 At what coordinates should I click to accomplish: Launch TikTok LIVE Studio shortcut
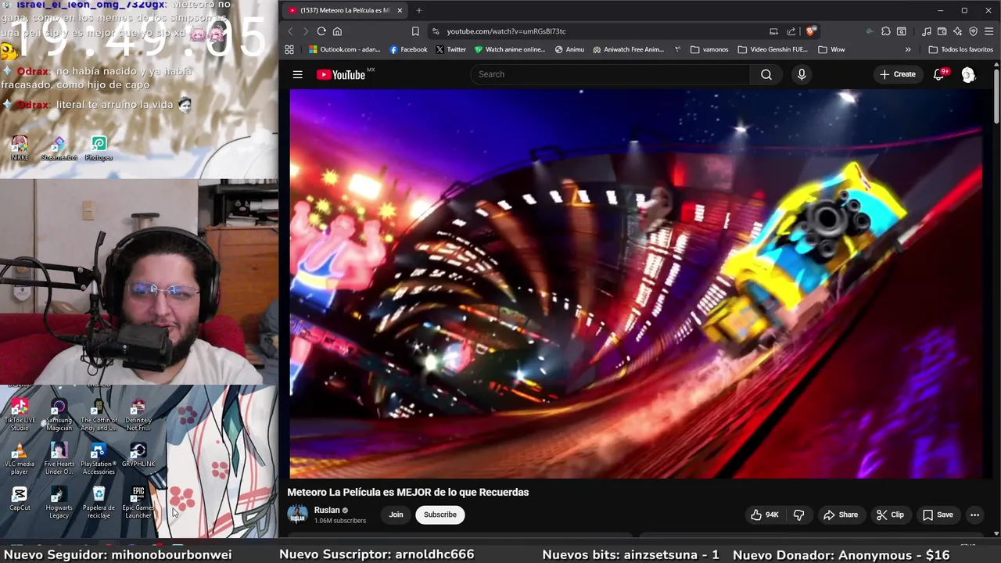coord(20,414)
